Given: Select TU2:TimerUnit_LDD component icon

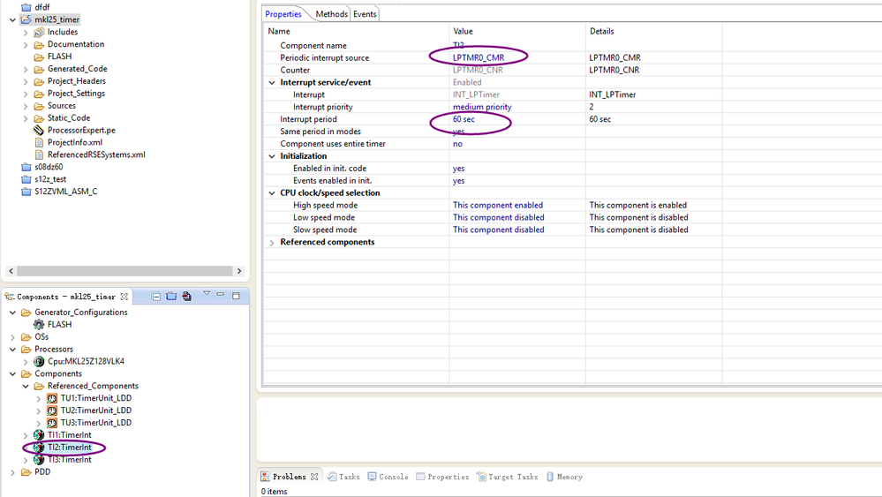Looking at the screenshot, I should tap(52, 410).
